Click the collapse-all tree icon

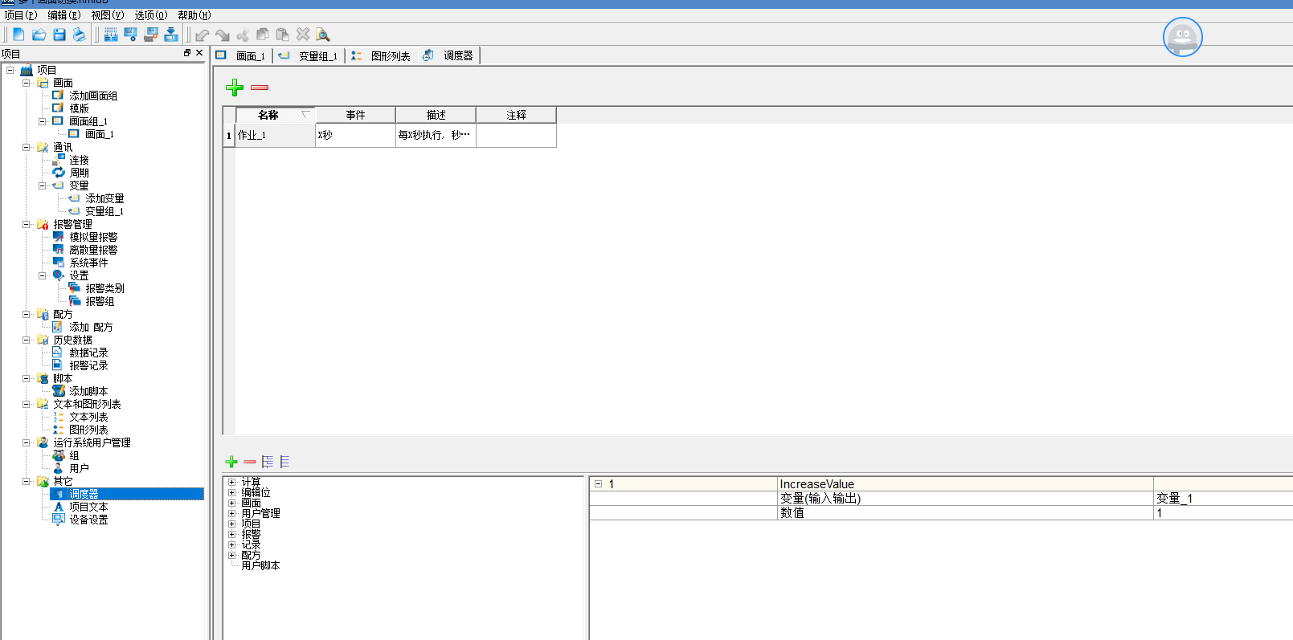[x=284, y=462]
